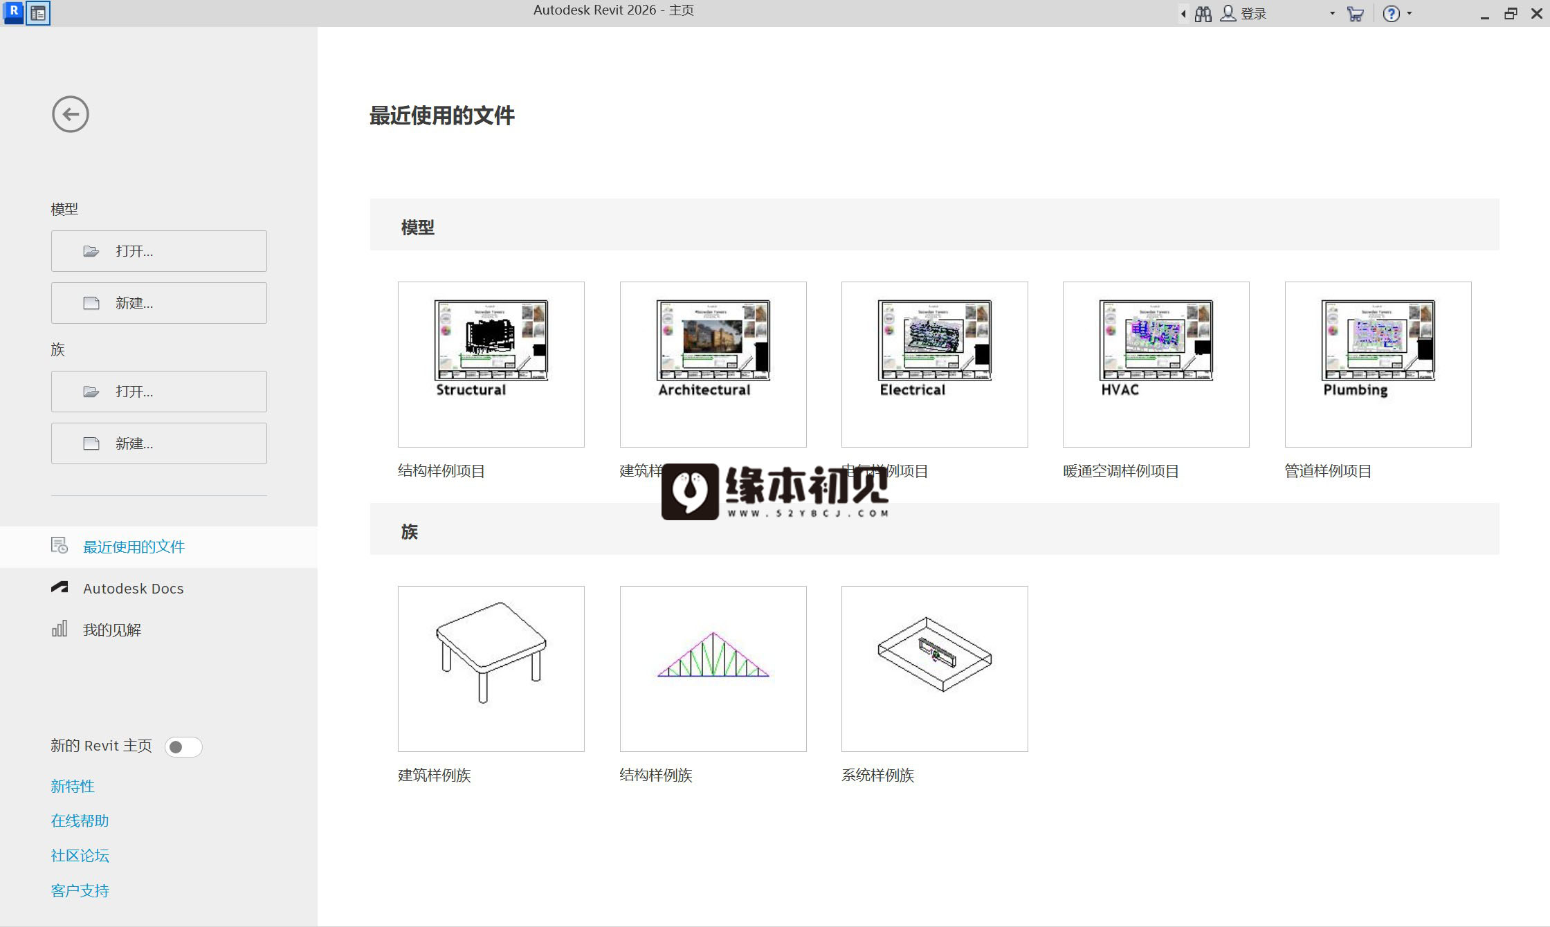
Task: Open the 在线帮助 link
Action: [x=80, y=821]
